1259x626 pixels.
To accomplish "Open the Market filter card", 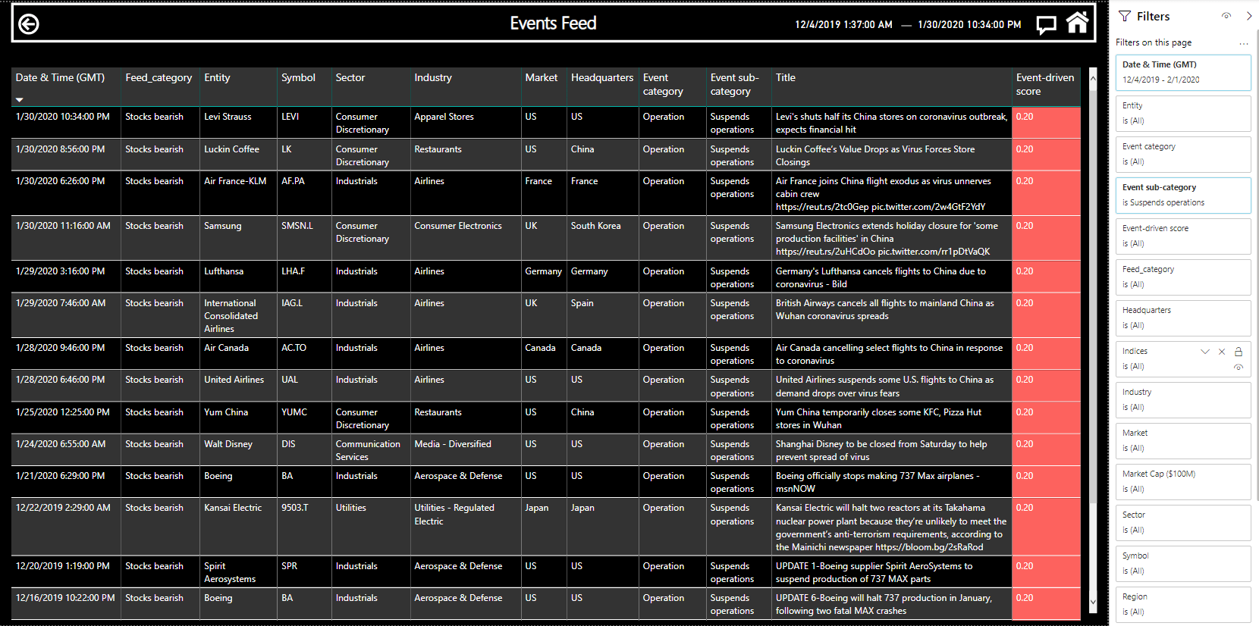I will click(x=1183, y=441).
